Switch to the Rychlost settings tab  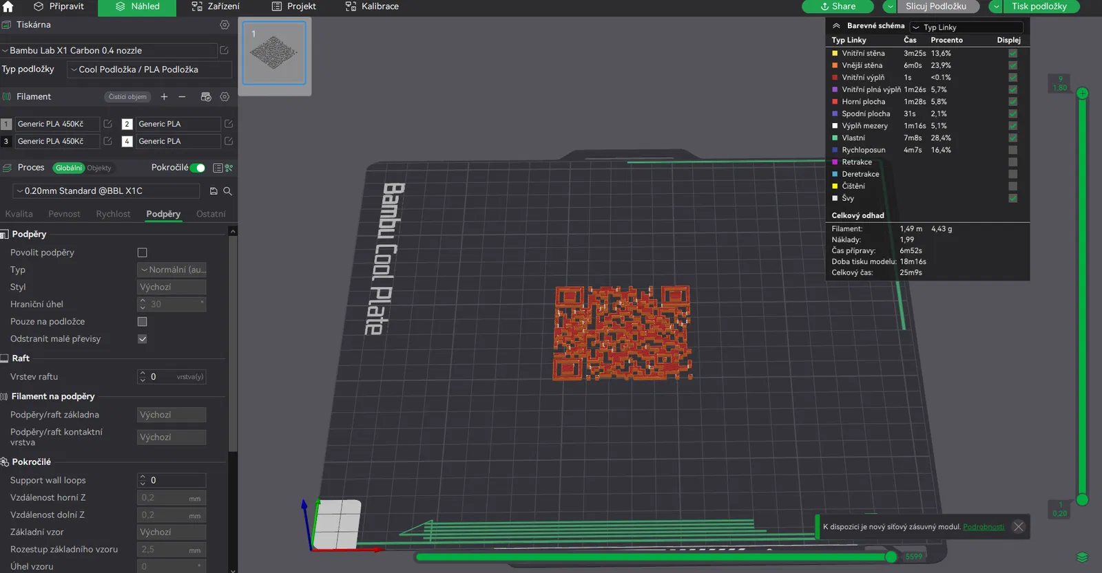click(113, 214)
